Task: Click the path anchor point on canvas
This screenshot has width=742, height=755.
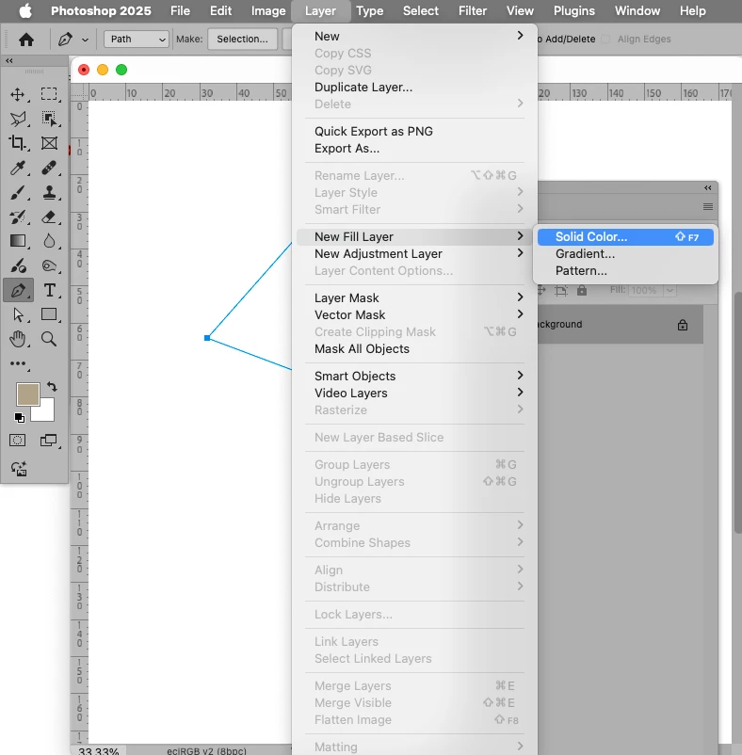Action: pyautogui.click(x=207, y=338)
